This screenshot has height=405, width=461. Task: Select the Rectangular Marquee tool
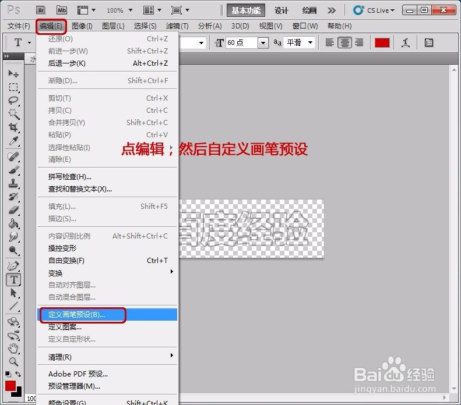(x=13, y=87)
